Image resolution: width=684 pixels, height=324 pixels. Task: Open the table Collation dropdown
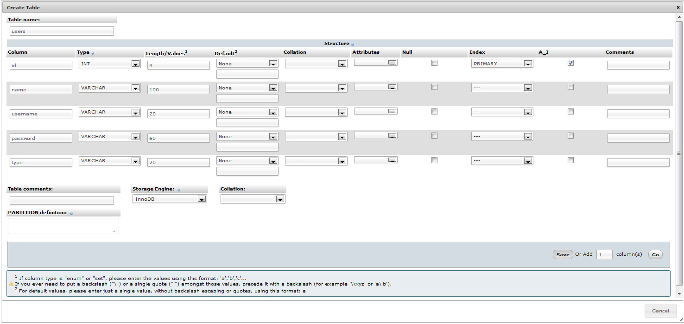pos(253,199)
